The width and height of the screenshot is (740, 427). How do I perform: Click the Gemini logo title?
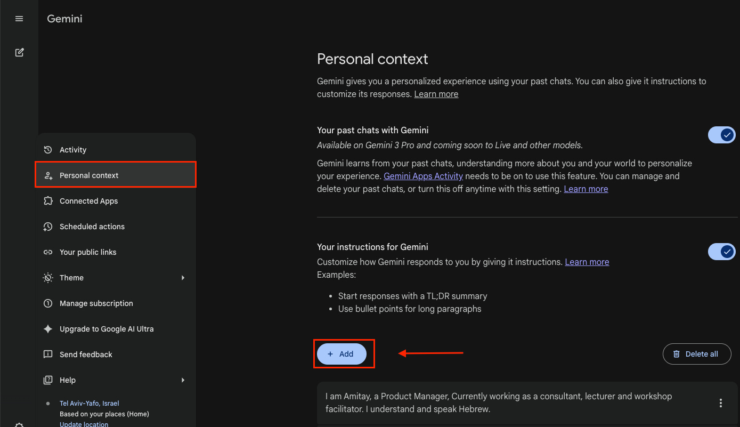64,19
